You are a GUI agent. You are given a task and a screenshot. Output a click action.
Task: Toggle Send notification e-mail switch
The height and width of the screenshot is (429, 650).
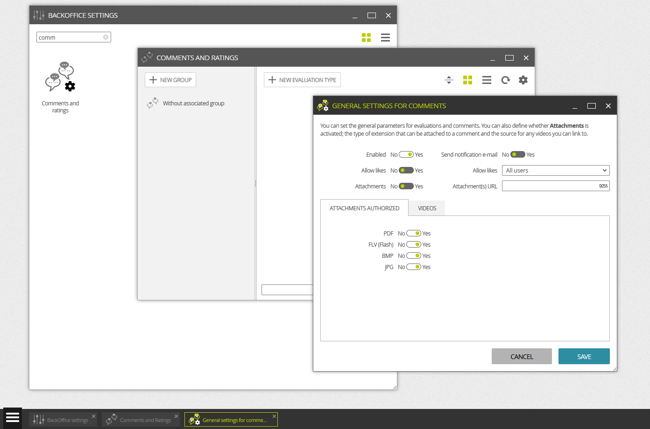pos(518,154)
